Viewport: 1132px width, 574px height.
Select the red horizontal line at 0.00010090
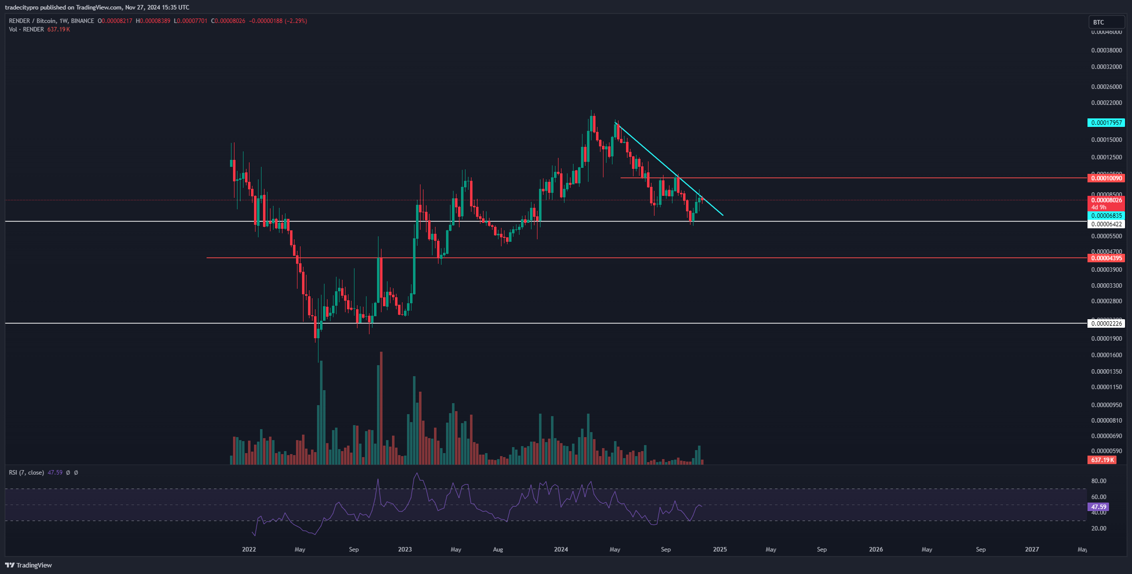(853, 178)
